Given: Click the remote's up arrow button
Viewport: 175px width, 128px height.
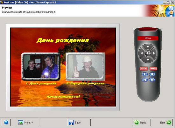Looking at the screenshot, I should pos(148,47).
